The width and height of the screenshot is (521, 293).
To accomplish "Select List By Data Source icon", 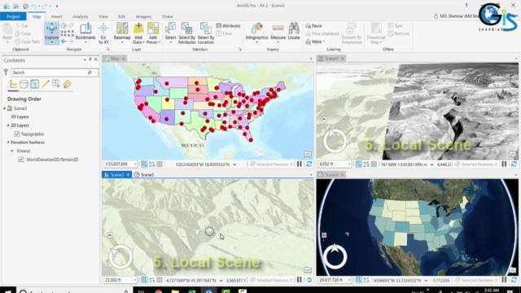I will (x=24, y=84).
